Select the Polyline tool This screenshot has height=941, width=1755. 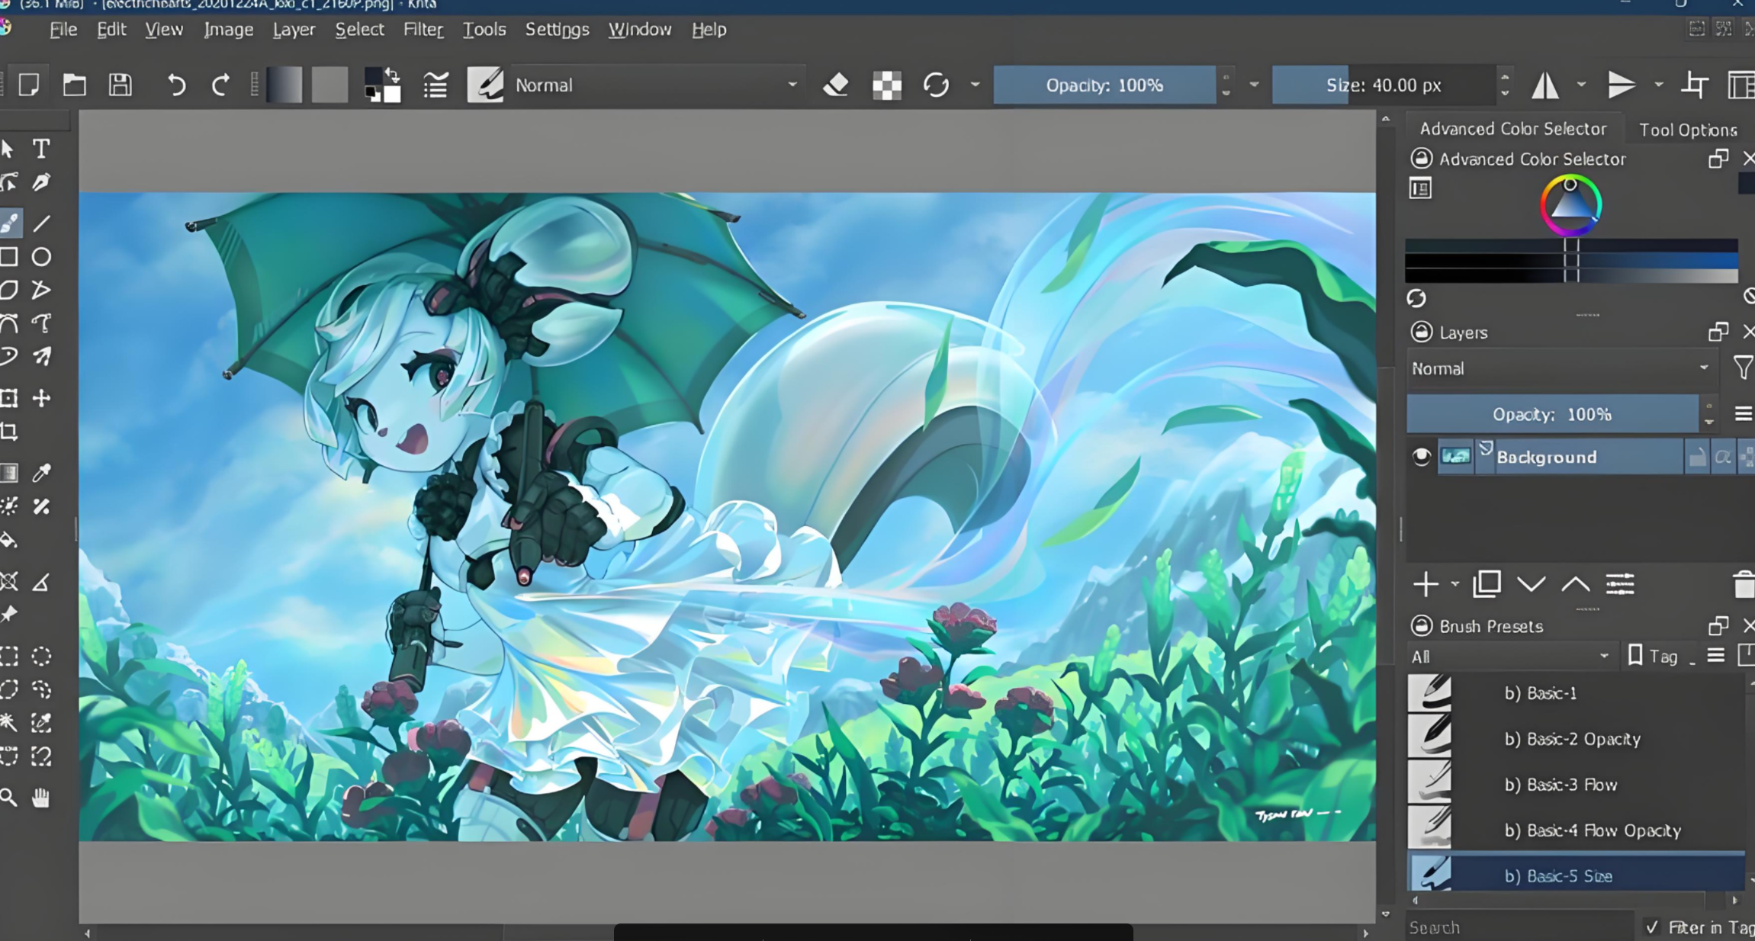(41, 291)
